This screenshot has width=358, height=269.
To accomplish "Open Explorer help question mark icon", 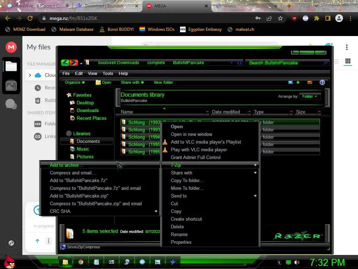I will [x=322, y=82].
